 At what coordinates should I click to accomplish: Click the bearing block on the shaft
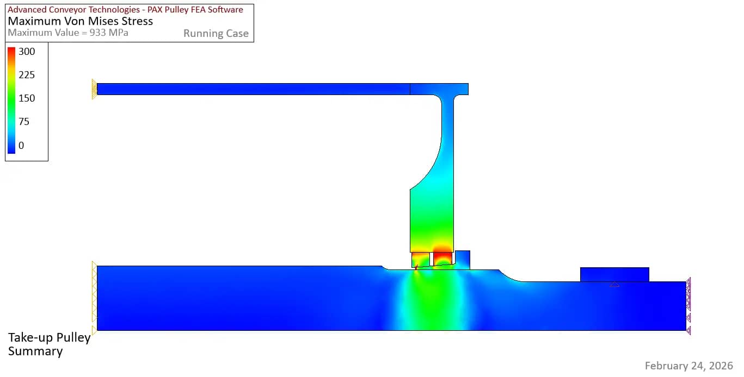pyautogui.click(x=614, y=274)
